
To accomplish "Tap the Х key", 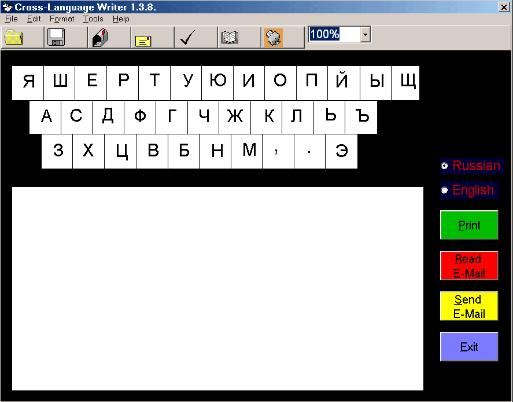I will tap(88, 151).
